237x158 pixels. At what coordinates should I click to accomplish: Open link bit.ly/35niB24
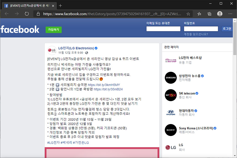point(108,89)
